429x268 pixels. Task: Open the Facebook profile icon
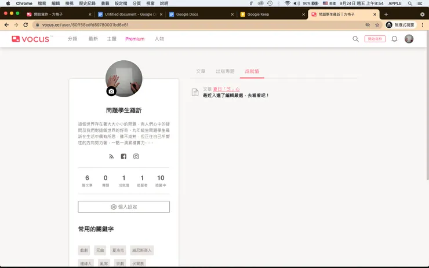click(x=123, y=156)
